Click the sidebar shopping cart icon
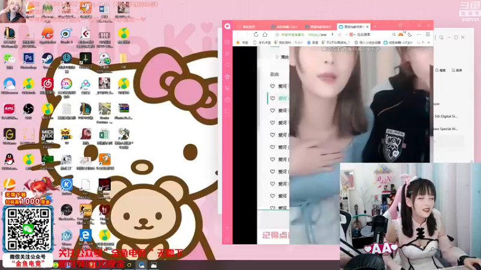The width and height of the screenshot is (481, 270). click(227, 88)
